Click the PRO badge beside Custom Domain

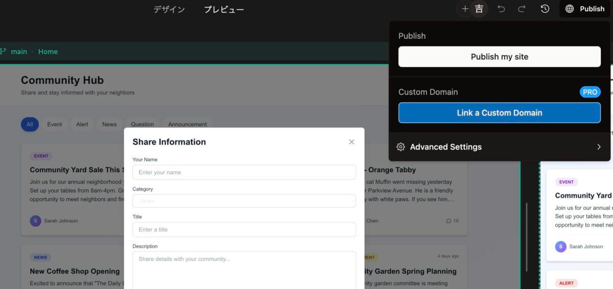[590, 92]
